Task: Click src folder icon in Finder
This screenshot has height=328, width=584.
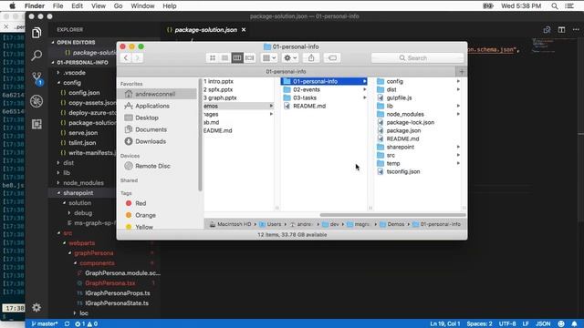Action: pyautogui.click(x=381, y=155)
